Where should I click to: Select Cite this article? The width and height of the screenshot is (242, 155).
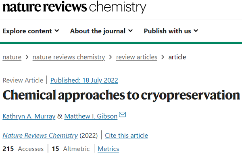click(x=126, y=136)
